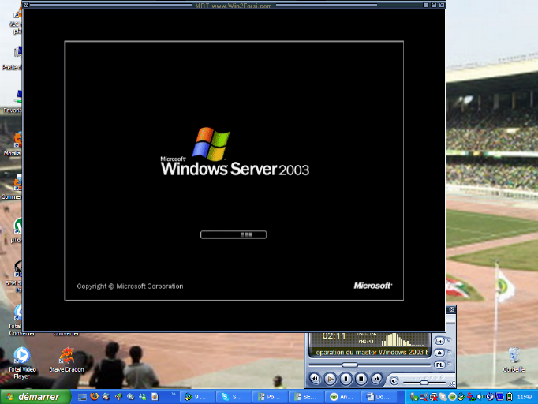Screen dimensions: 538x404
Task: Minimize the MRT video window
Action: pyautogui.click(x=426, y=6)
